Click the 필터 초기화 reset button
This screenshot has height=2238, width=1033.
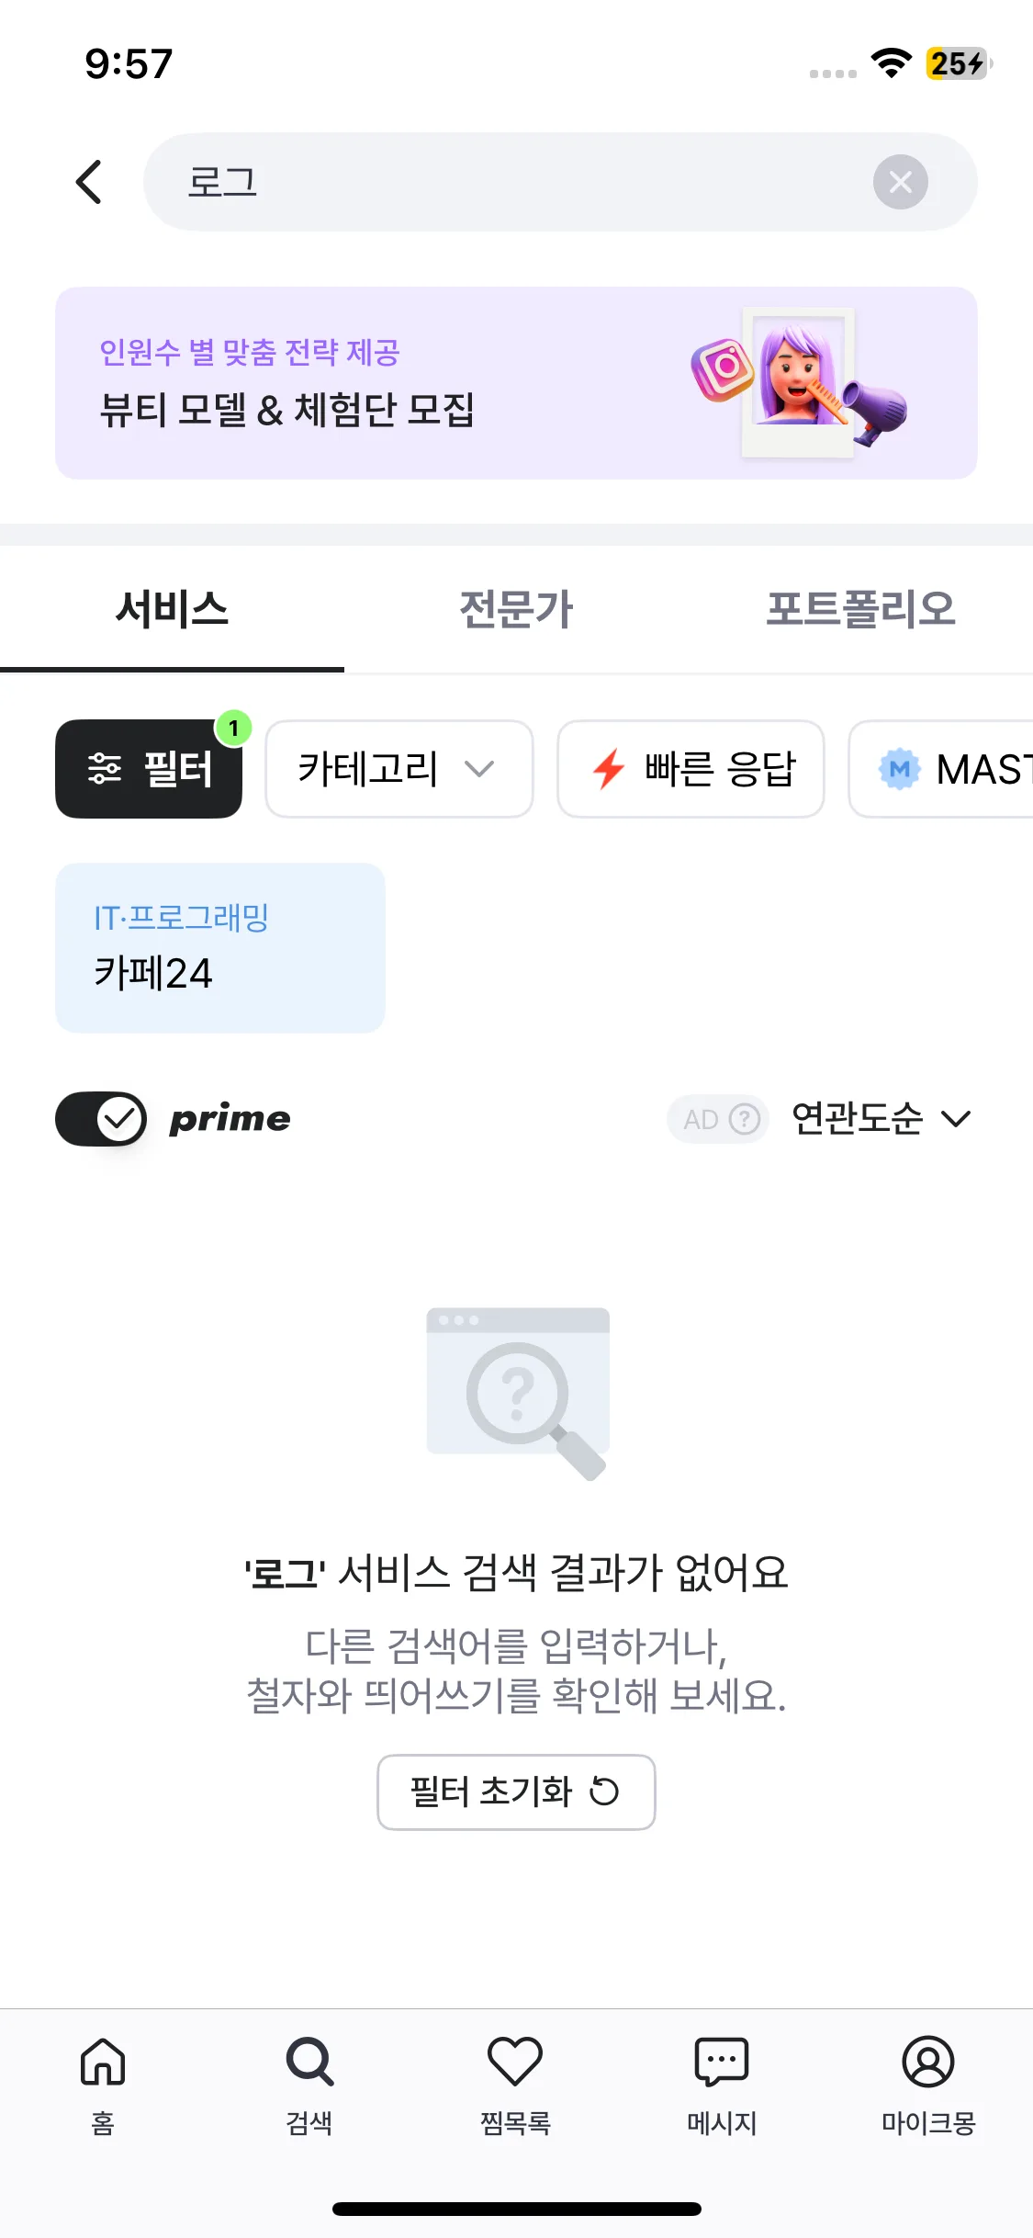[516, 1792]
